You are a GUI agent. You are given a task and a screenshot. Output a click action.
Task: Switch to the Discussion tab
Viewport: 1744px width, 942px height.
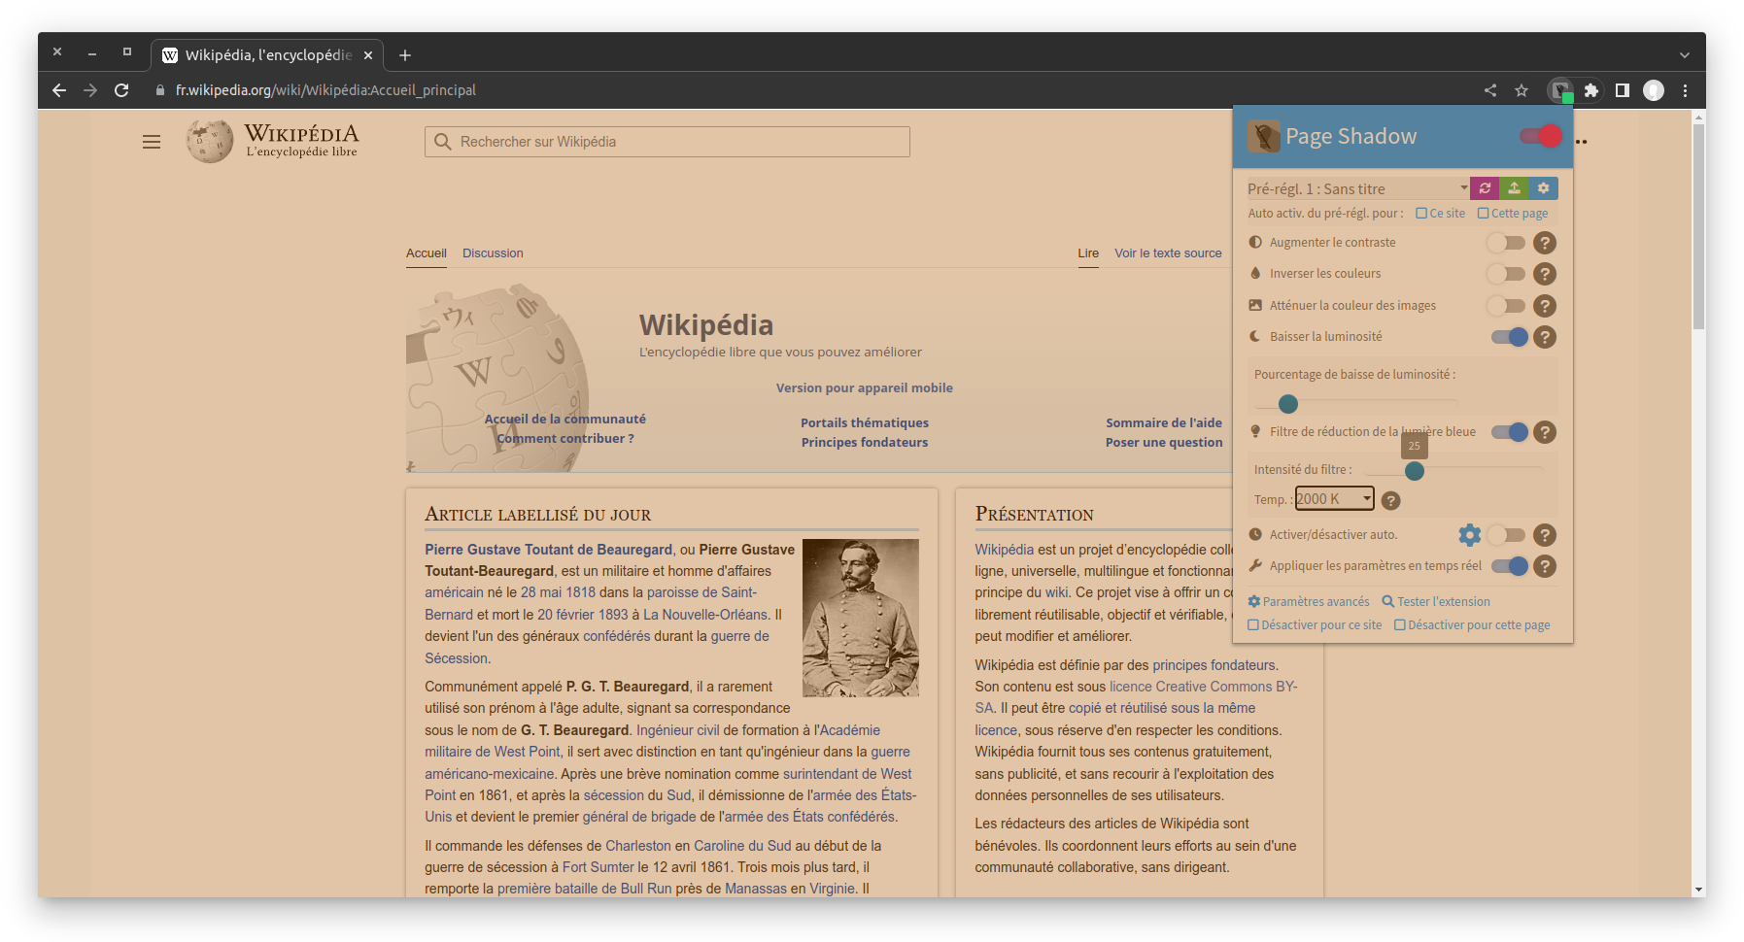coord(493,253)
